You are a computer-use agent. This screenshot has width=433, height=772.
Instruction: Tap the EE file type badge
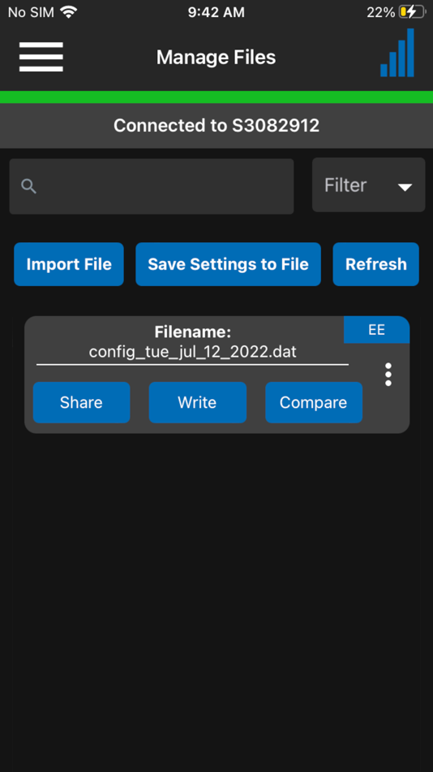click(376, 330)
